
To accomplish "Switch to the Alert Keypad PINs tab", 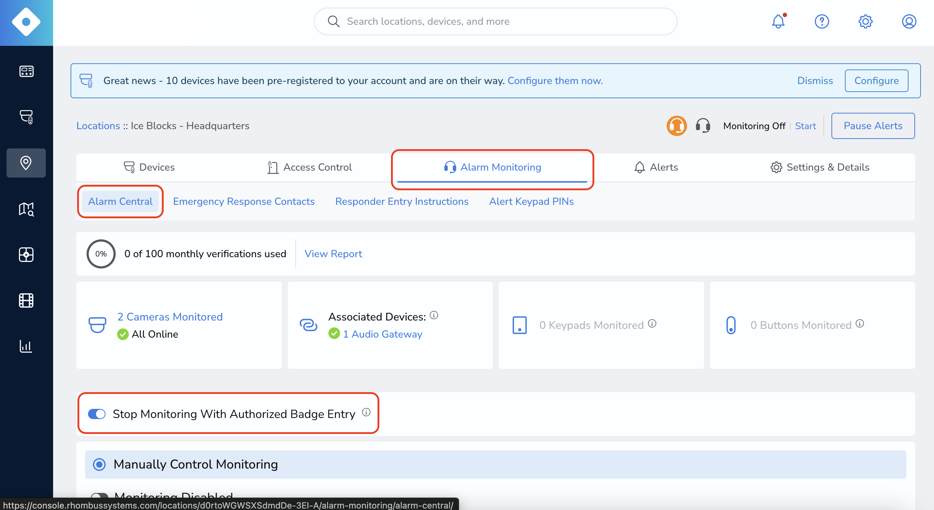I will click(x=531, y=202).
